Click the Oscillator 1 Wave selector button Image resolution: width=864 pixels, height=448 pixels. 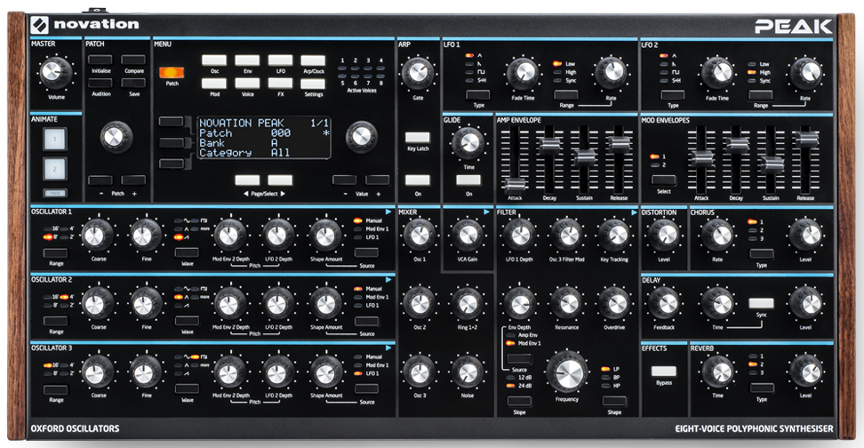[187, 253]
